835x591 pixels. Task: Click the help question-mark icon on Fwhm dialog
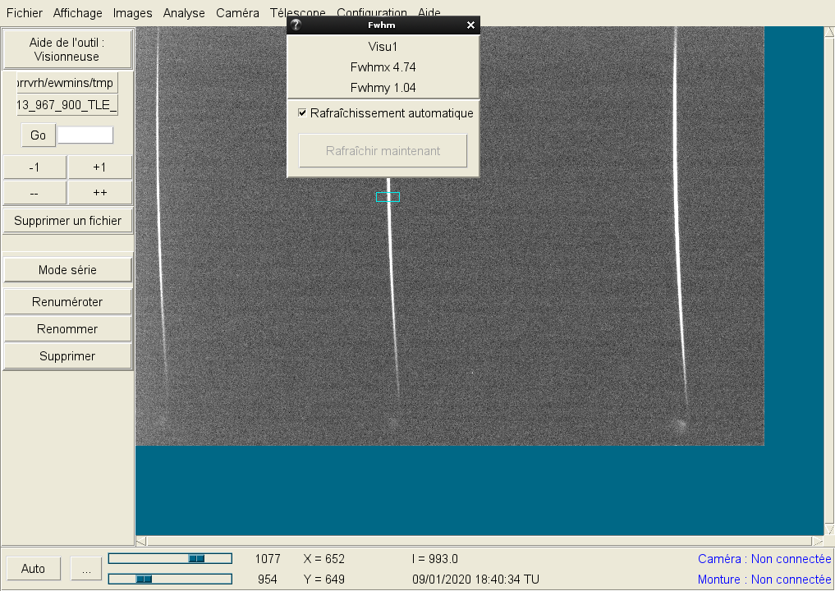tap(294, 25)
